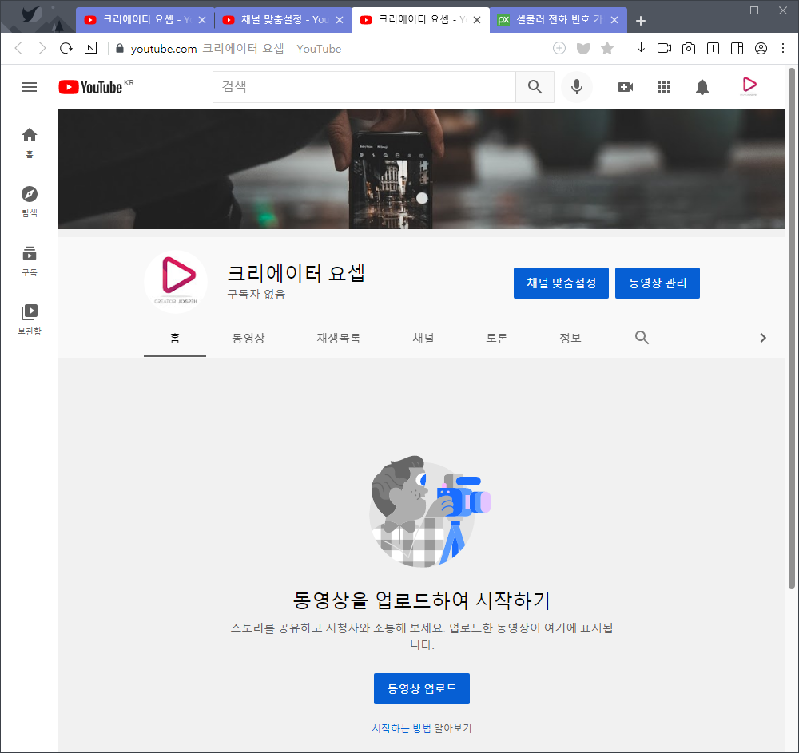Click the 채널 맞춤설정 button
The height and width of the screenshot is (753, 799).
click(561, 283)
